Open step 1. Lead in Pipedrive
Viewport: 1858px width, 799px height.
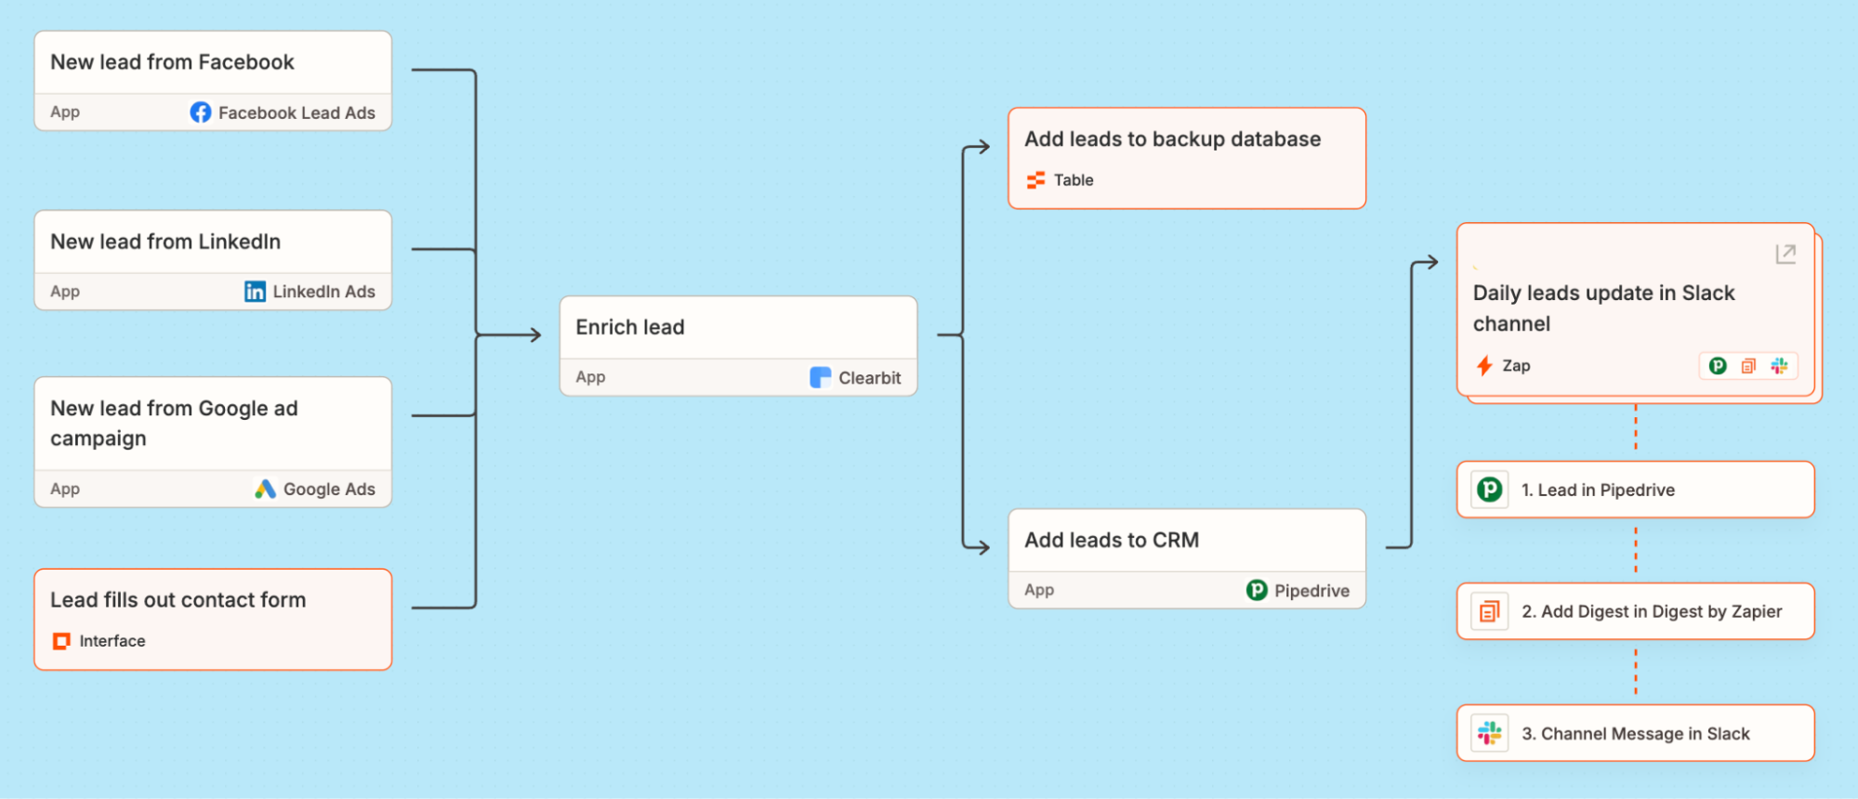click(x=1636, y=490)
